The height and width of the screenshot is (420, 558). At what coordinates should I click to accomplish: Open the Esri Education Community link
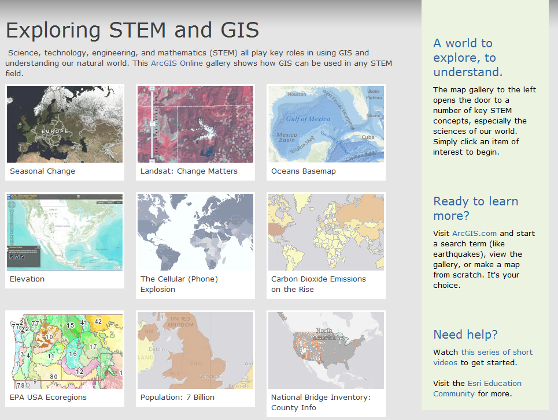[x=477, y=388]
